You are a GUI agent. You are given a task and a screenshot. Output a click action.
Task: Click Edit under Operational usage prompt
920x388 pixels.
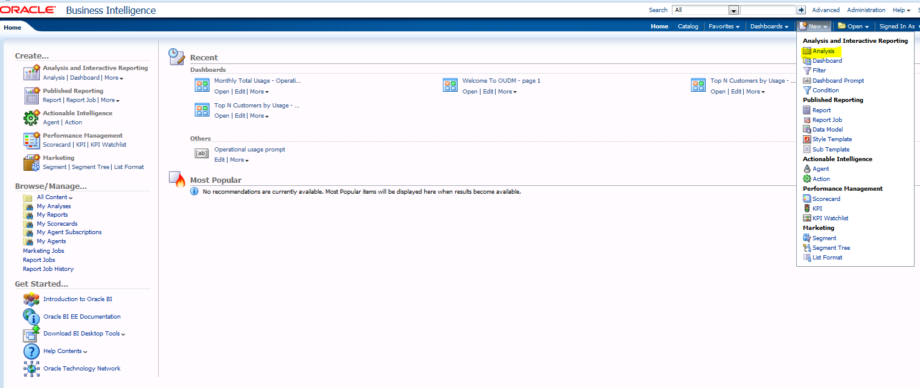220,160
